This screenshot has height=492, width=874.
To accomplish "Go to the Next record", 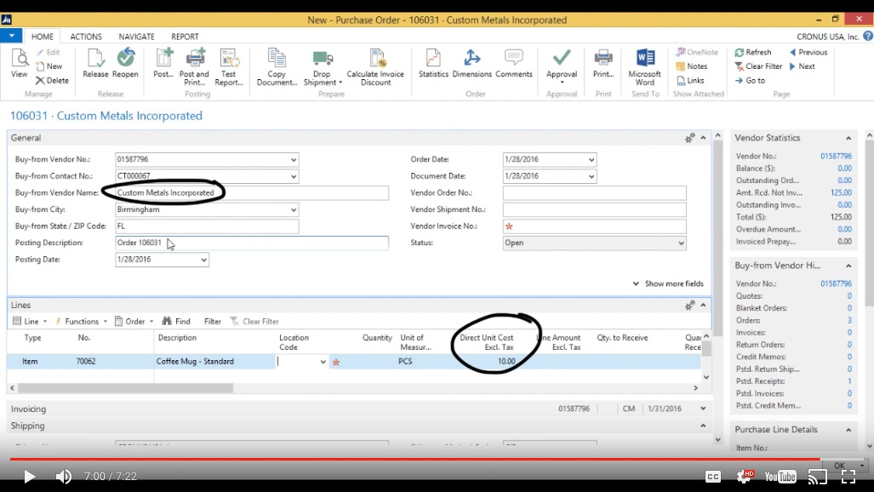I will [803, 66].
